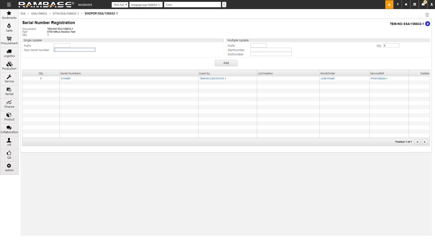
Task: Sort by ServiceRef column header
Action: [x=389, y=73]
